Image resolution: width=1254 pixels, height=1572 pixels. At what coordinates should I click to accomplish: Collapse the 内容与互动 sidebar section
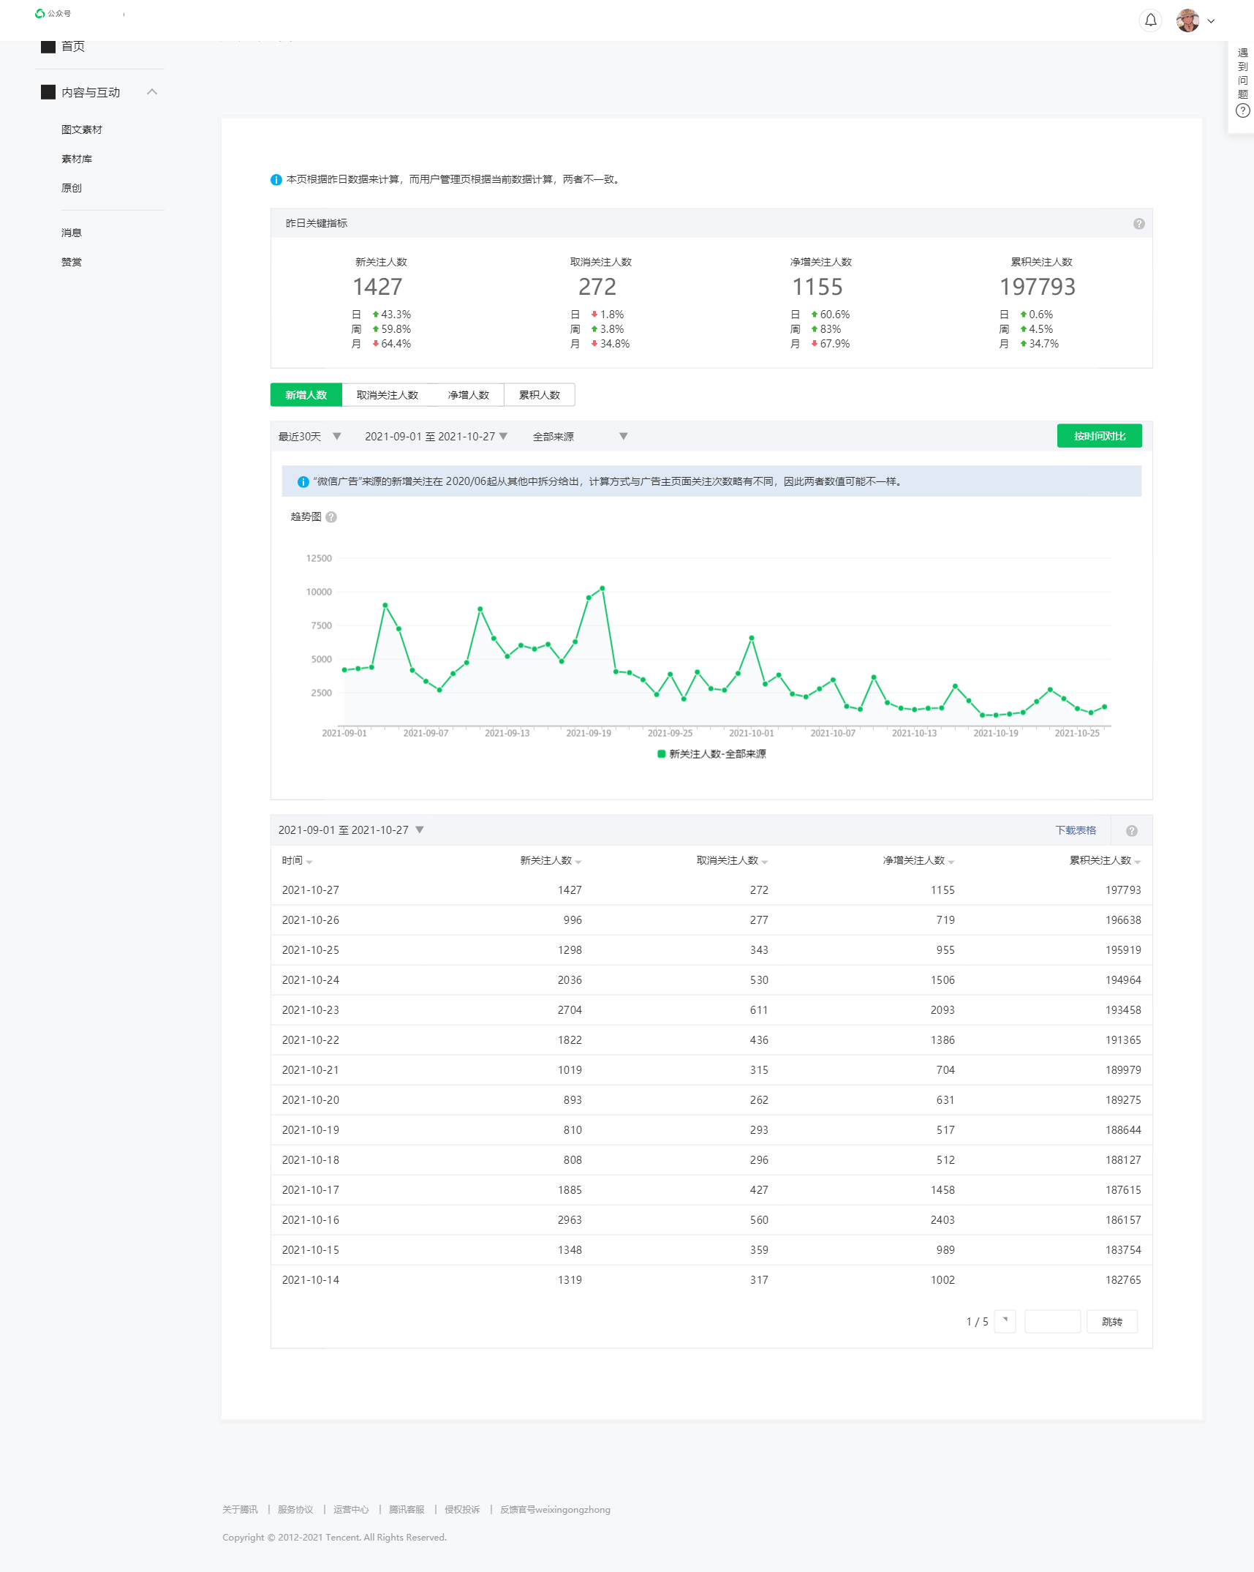152,92
